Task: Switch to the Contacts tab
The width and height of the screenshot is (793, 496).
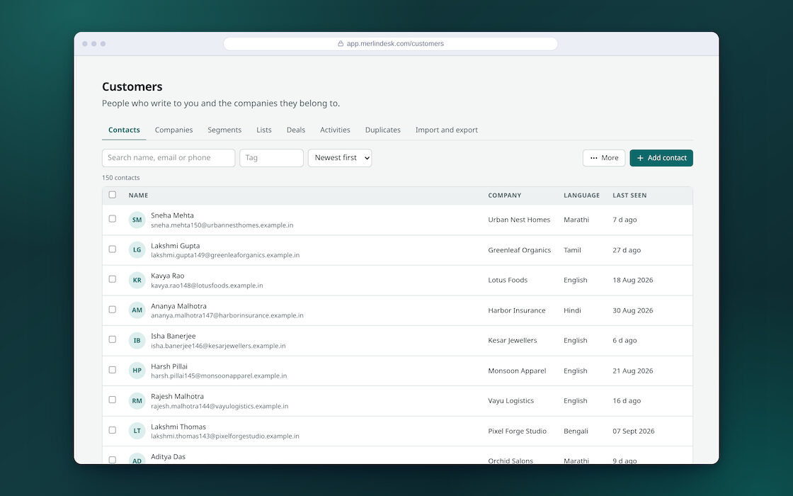Action: (x=124, y=130)
